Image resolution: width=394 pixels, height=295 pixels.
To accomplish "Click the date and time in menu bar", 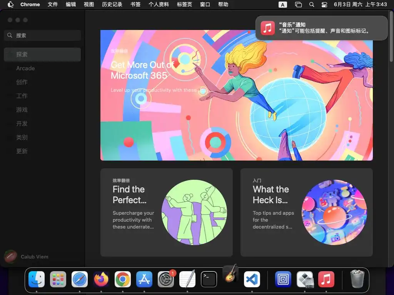I will tap(360, 5).
